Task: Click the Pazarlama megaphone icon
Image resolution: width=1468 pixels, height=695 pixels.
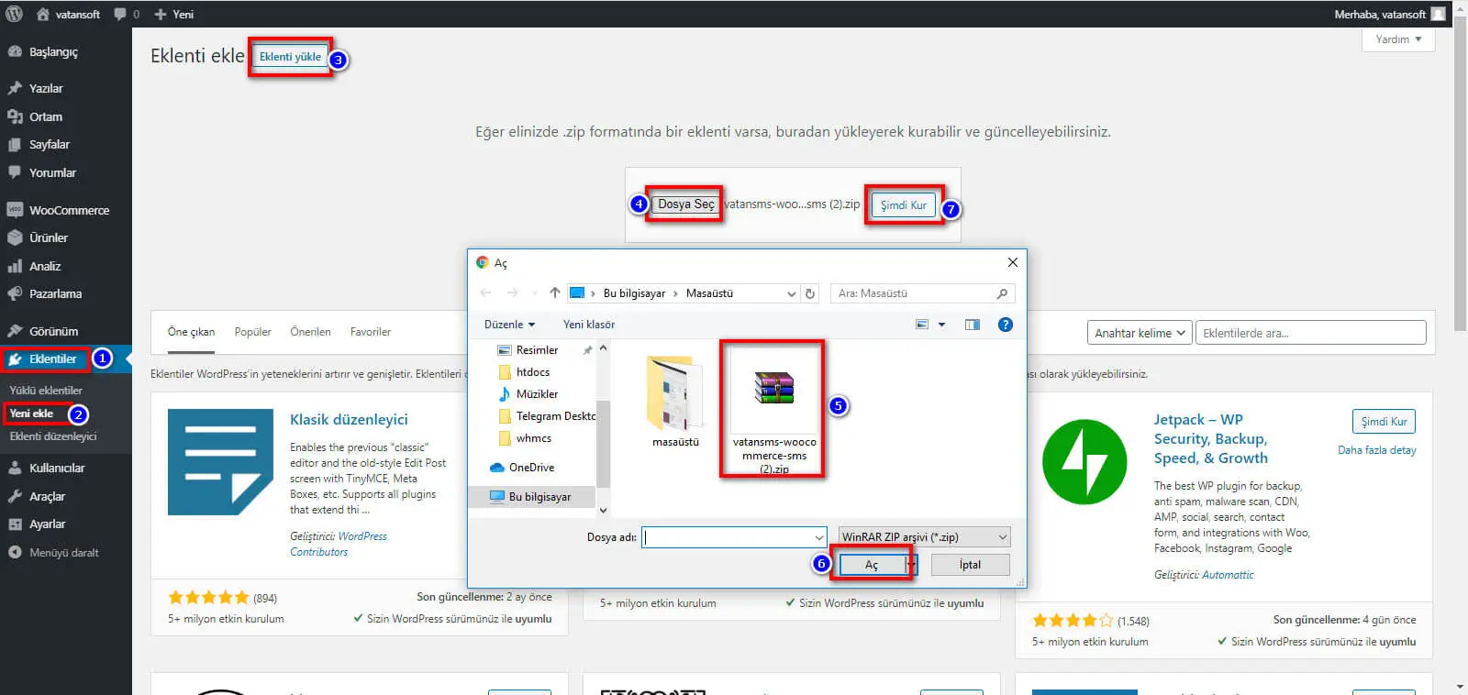Action: coord(15,293)
